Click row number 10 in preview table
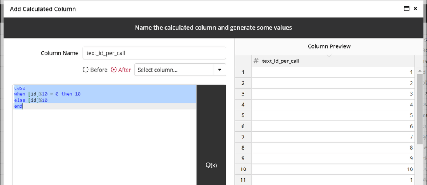Viewport: 427px width, 185px height. tap(243, 169)
